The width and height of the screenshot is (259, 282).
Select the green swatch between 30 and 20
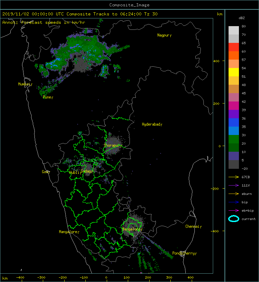click(x=234, y=139)
